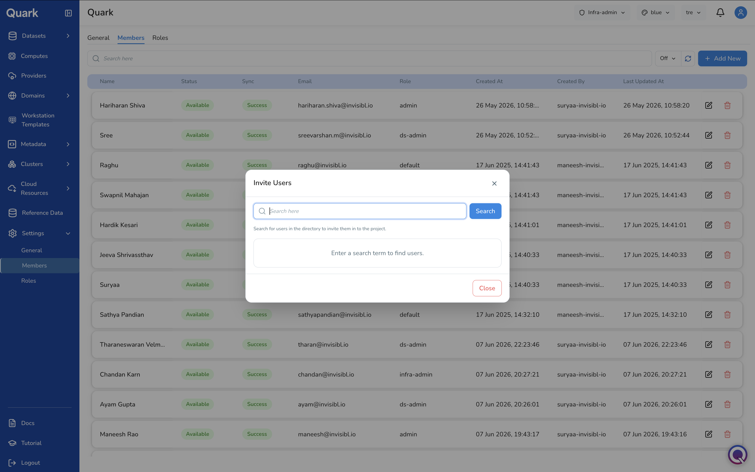Select Members under Settings in sidebar
This screenshot has width=755, height=472.
pos(40,265)
